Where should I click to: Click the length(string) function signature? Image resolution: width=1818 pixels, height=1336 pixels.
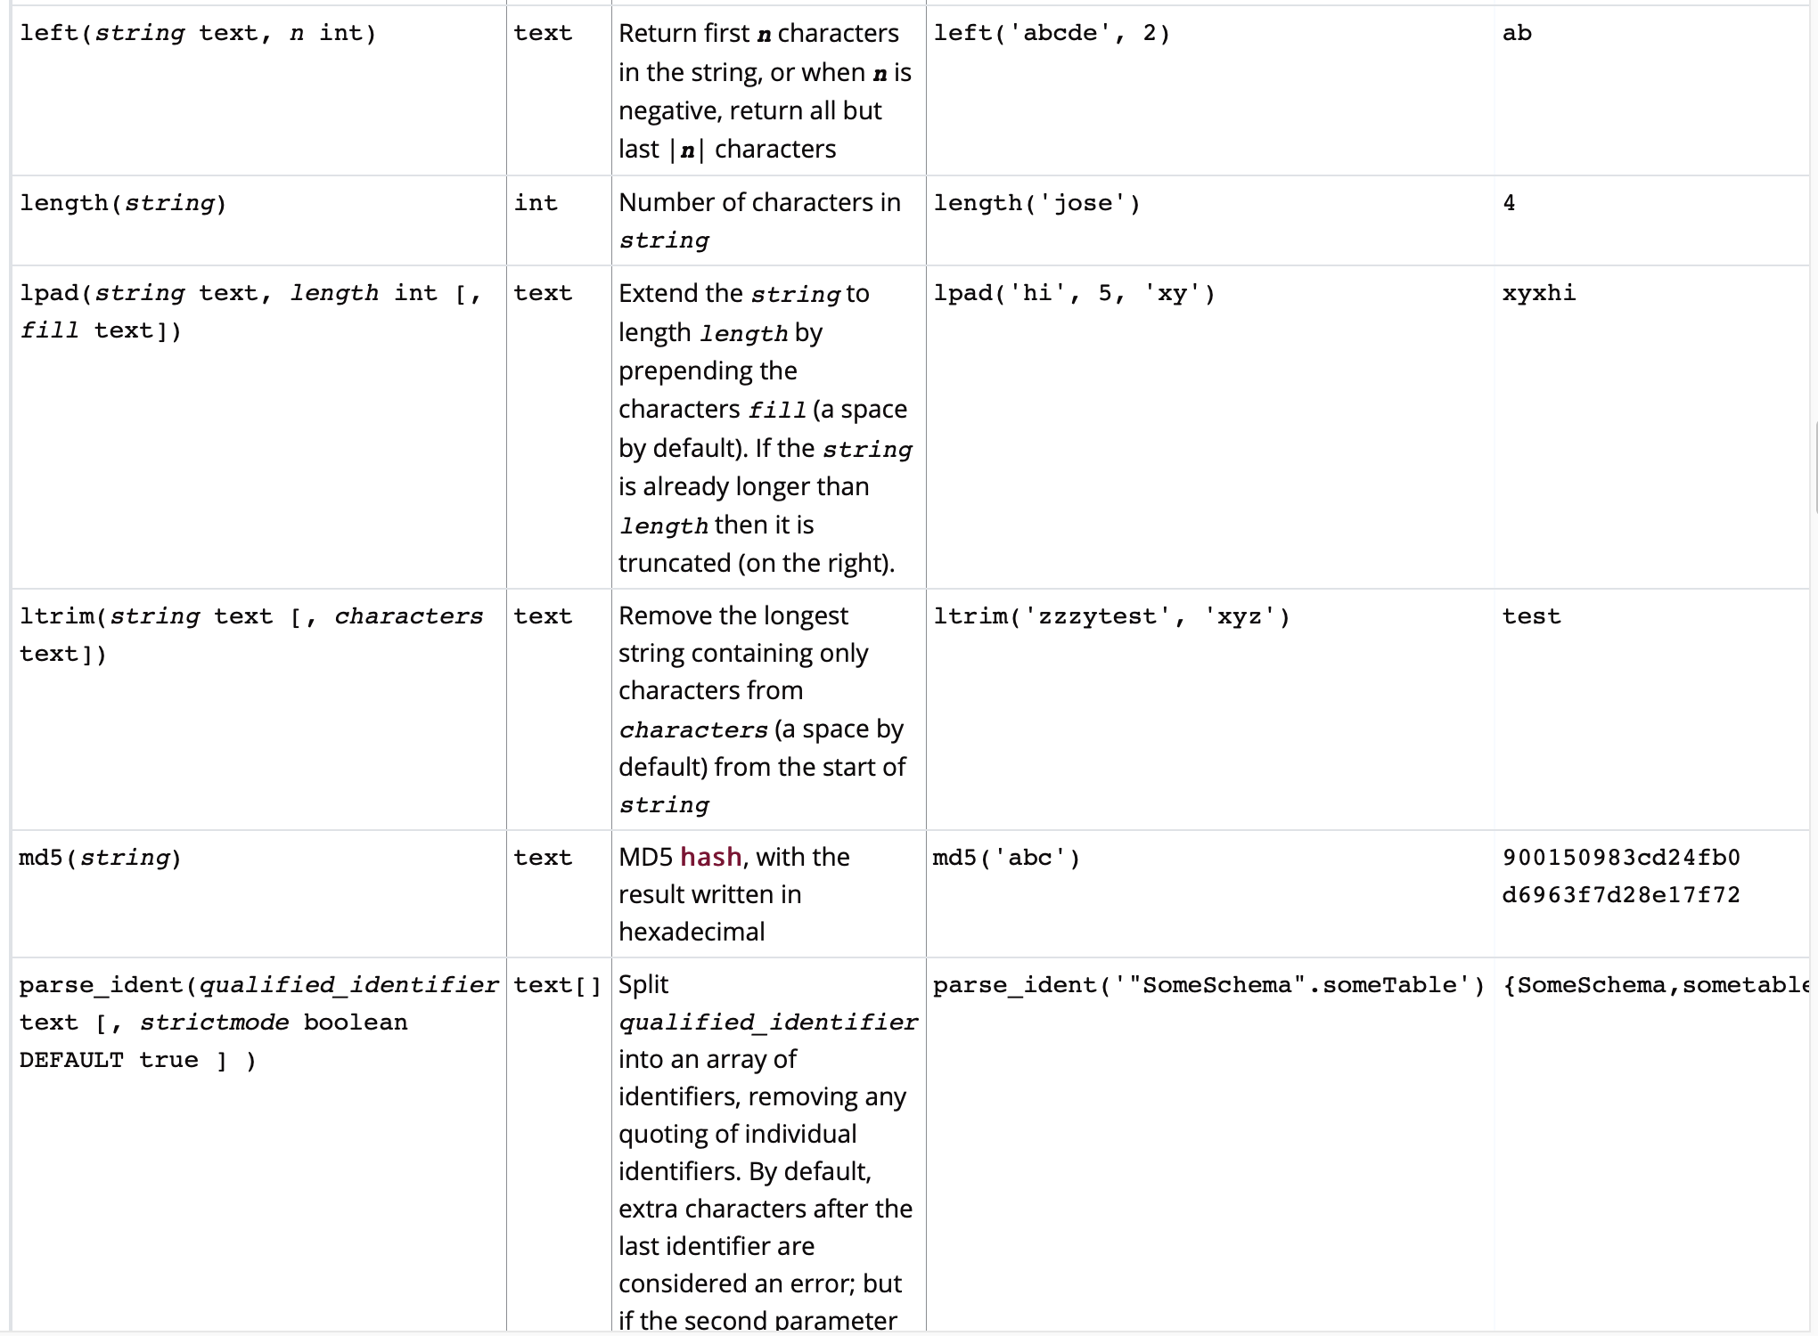coord(123,204)
